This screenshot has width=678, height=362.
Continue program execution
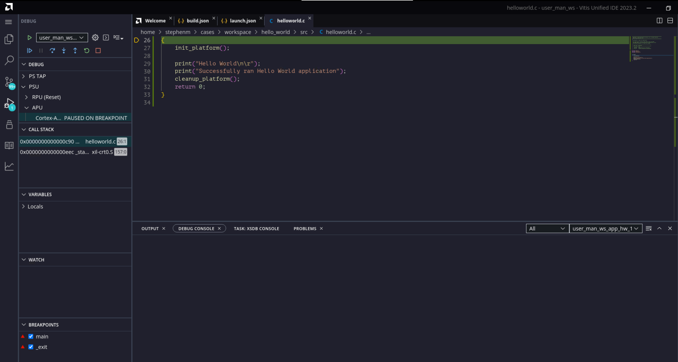(30, 50)
